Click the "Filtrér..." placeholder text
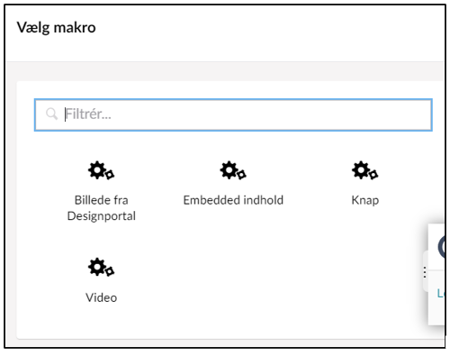Viewport: 450px width, 356px height. pos(88,114)
